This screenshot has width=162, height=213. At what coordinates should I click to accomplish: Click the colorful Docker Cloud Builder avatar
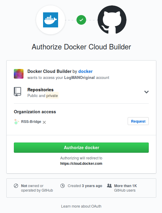[19, 74]
